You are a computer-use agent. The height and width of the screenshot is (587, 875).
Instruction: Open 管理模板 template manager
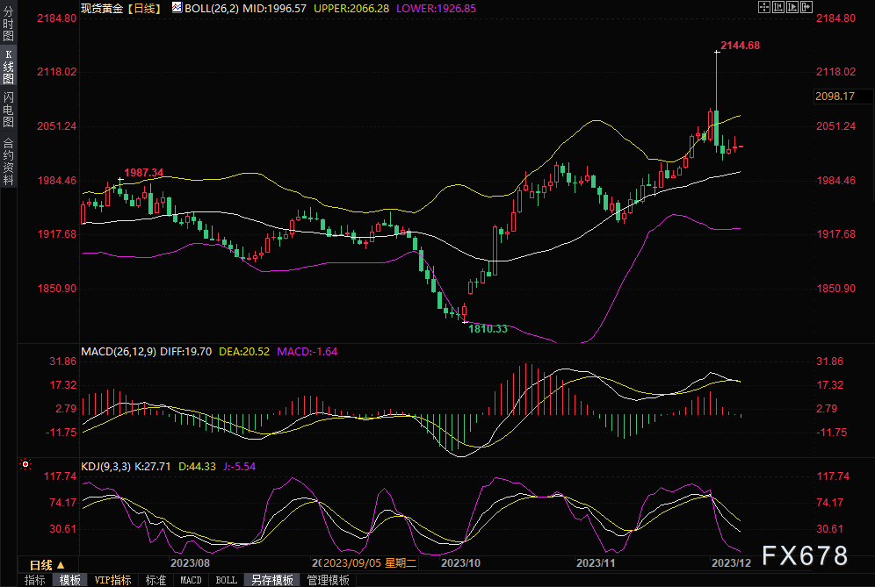click(x=327, y=580)
